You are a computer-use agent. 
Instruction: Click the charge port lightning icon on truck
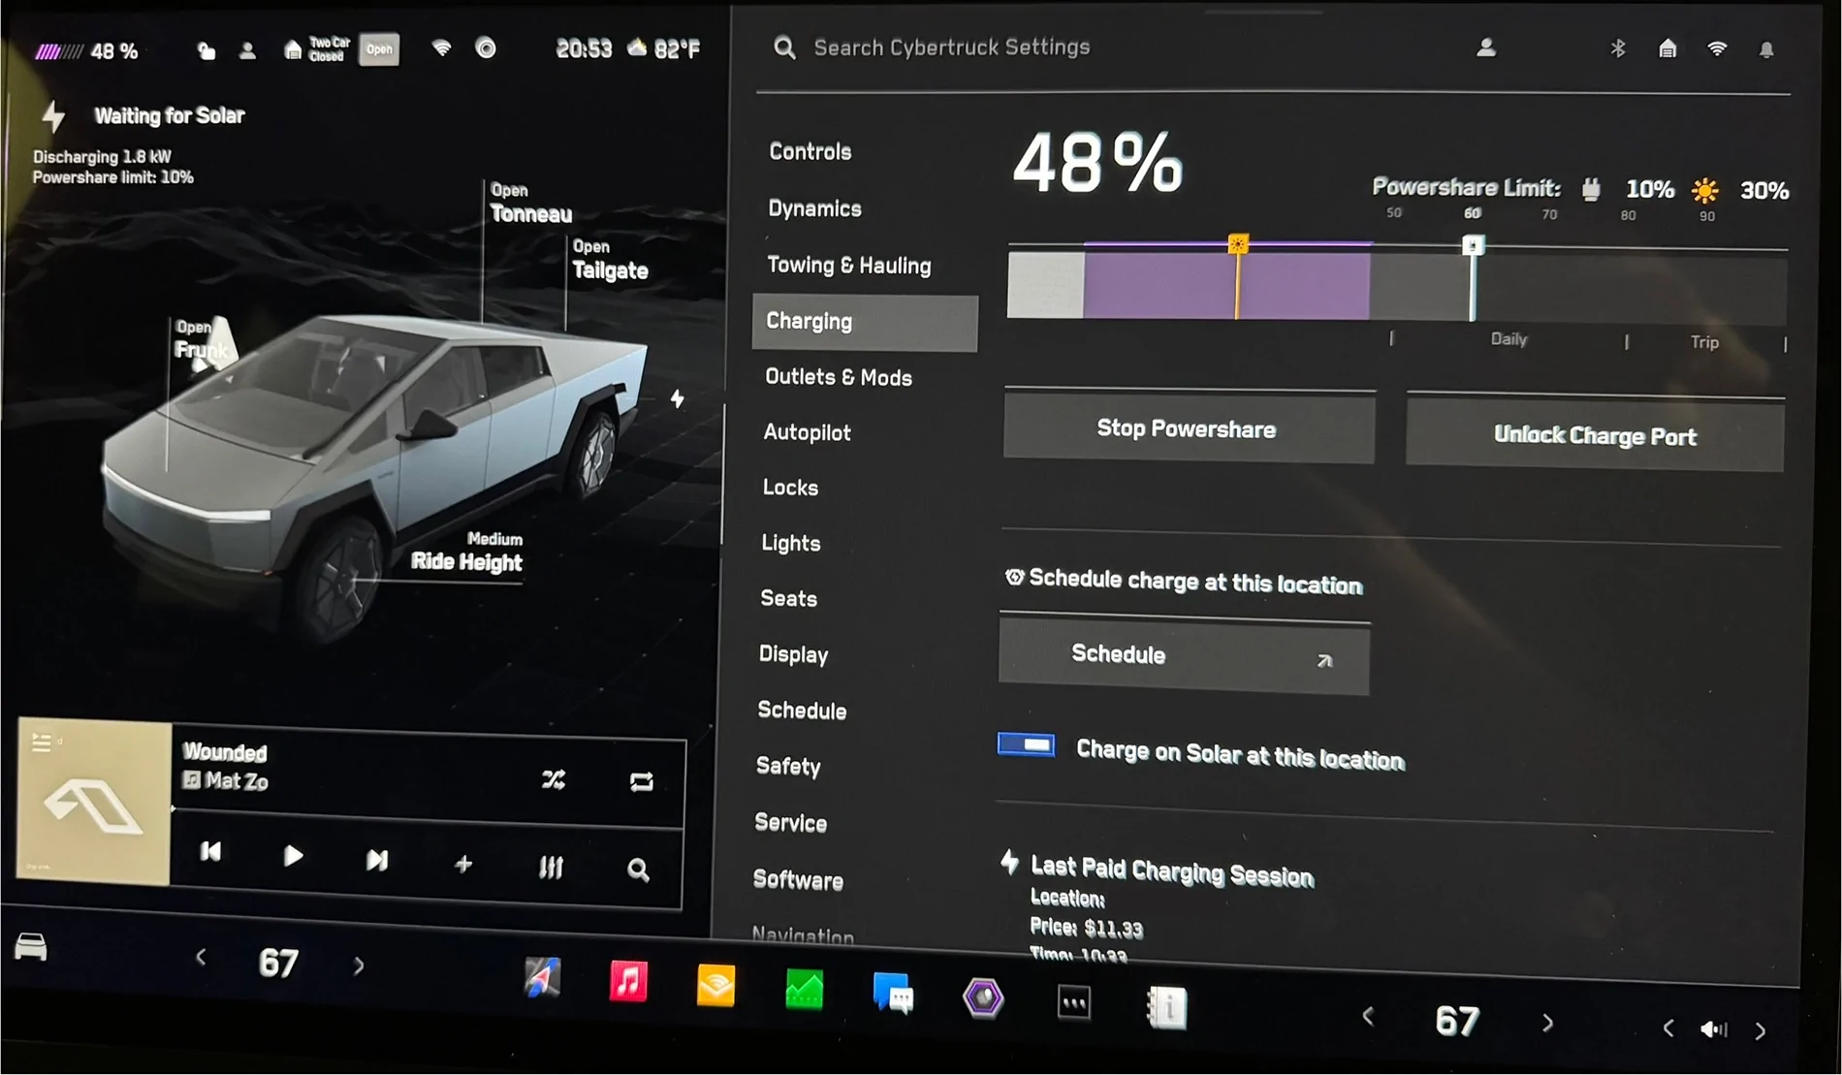677,398
